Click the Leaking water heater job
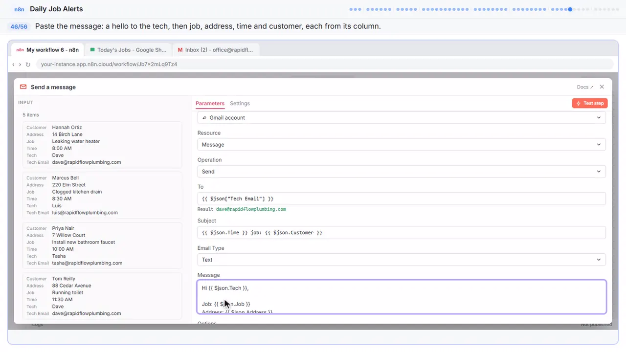626x352 pixels. point(76,141)
